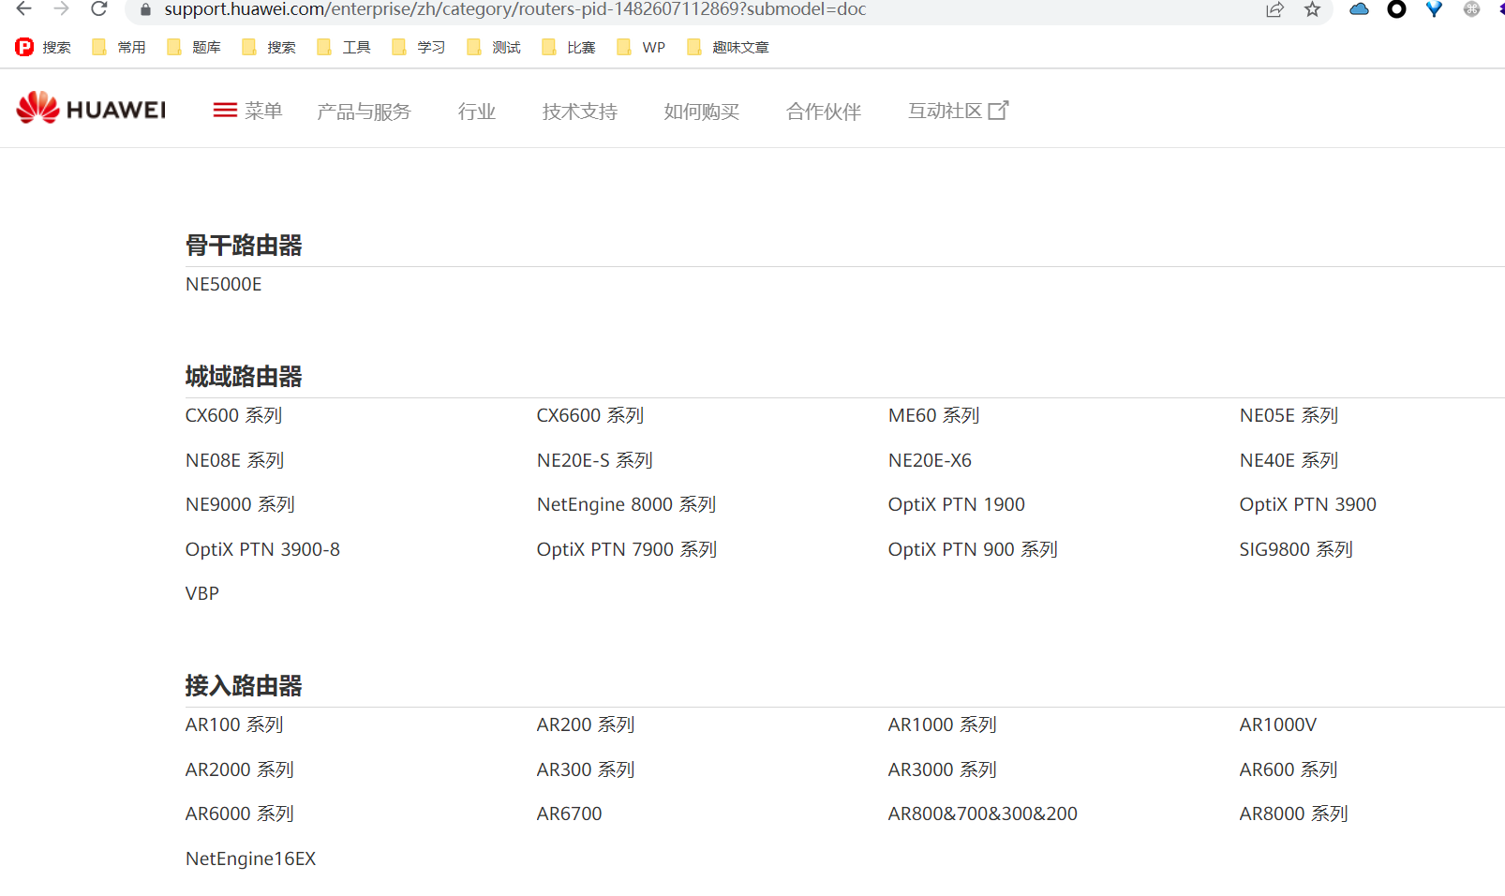The image size is (1505, 896).
Task: Open the 常用 bookmark folder
Action: pos(119,47)
